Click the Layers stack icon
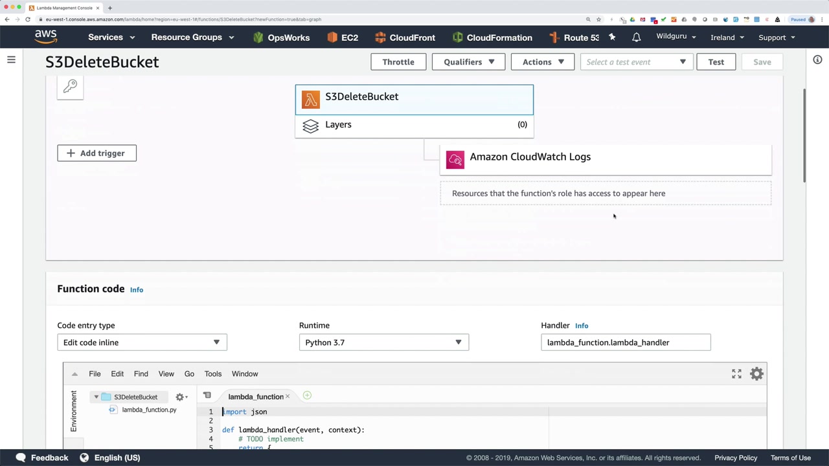 pos(311,126)
